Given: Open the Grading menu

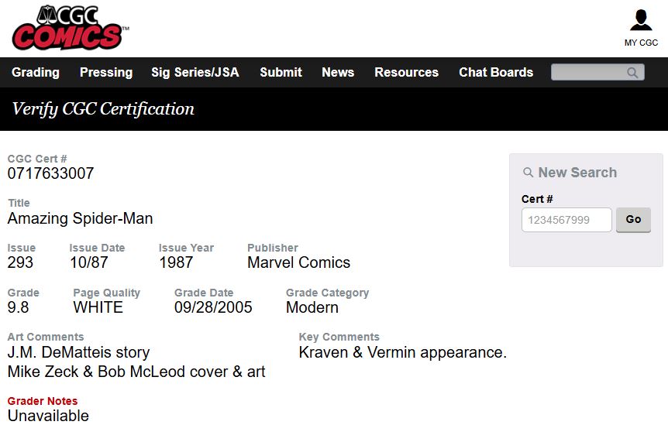Looking at the screenshot, I should pyautogui.click(x=36, y=72).
